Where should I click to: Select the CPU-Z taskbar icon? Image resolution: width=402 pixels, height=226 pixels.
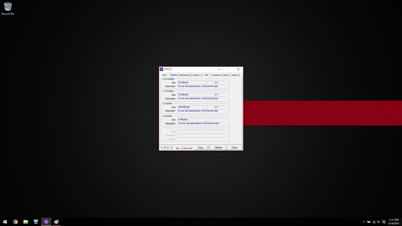tap(46, 222)
